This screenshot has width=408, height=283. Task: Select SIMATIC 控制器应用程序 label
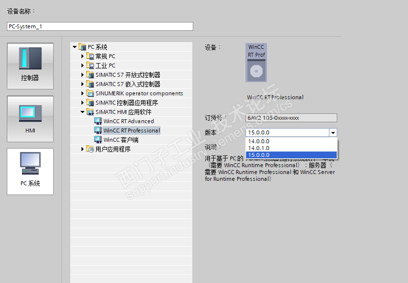127,103
